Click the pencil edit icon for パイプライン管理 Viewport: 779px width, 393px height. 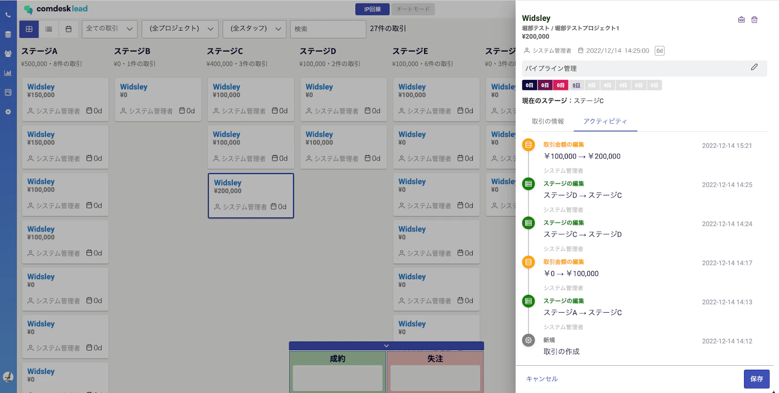point(754,67)
